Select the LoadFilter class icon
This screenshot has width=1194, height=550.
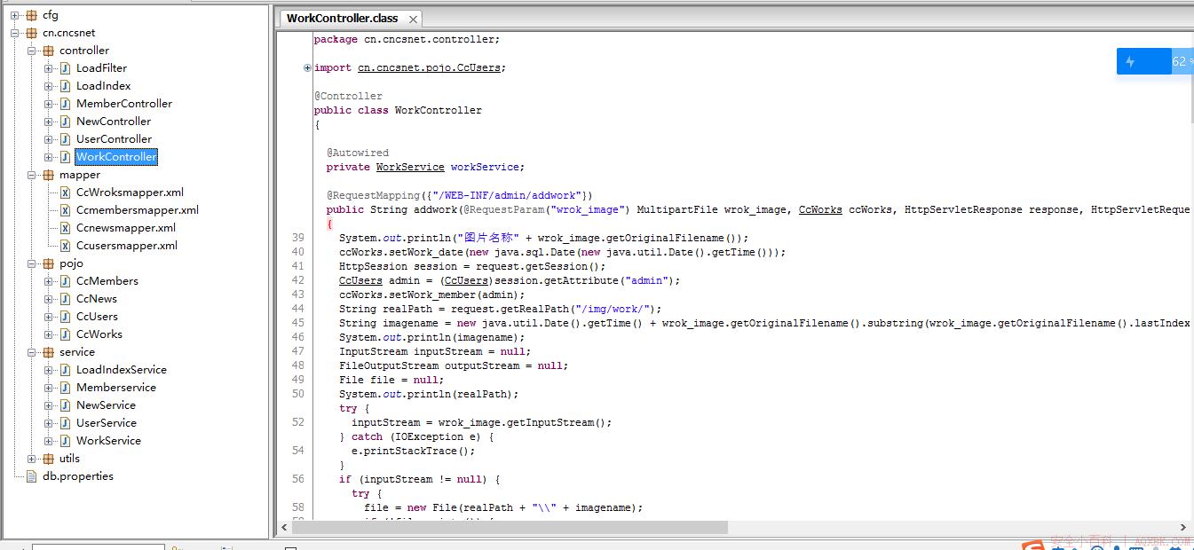(65, 68)
